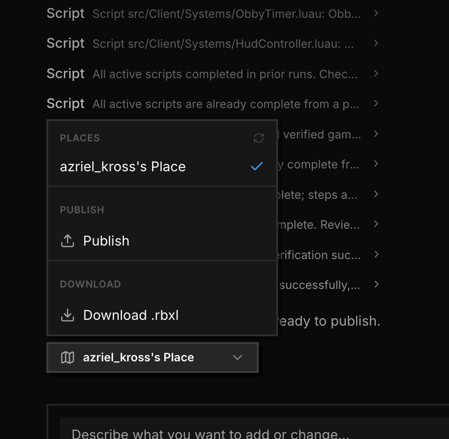The width and height of the screenshot is (449, 439).
Task: Open the 'verified gam...' row chevron
Action: coord(376,134)
